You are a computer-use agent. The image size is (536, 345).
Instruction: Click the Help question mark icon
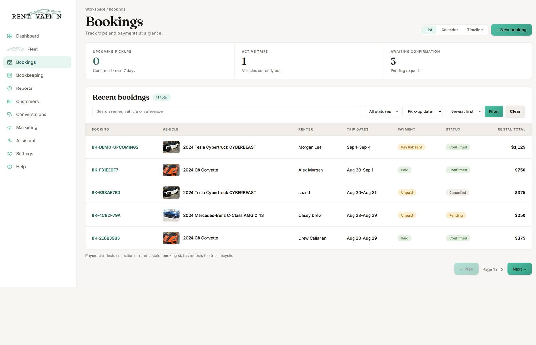point(10,167)
